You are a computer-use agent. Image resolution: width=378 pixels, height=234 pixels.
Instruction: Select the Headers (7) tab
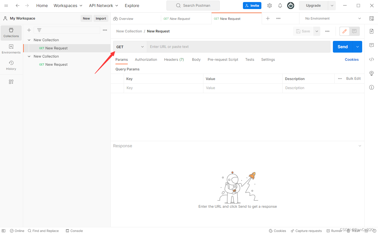[174, 60]
